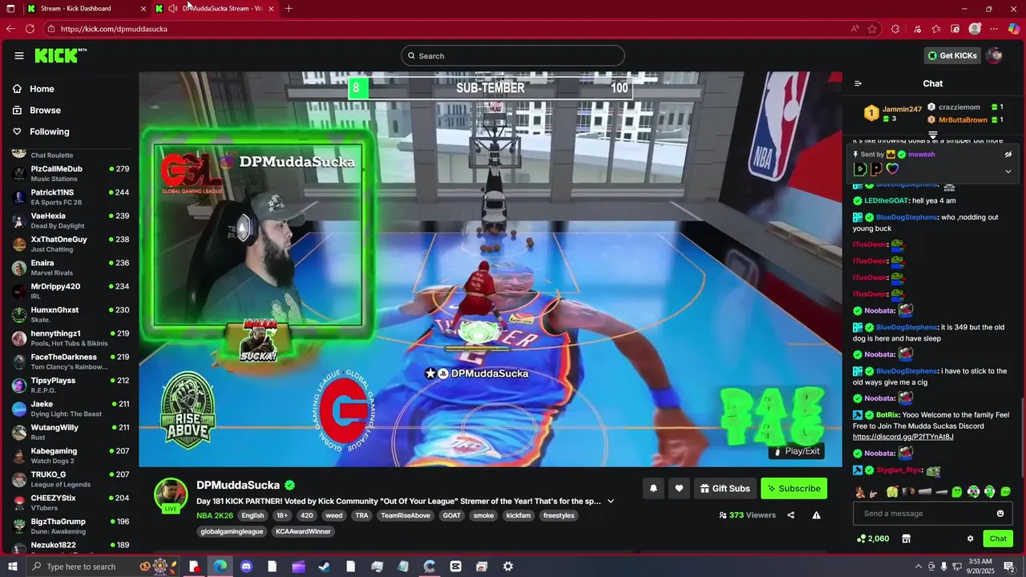Switch to DPMuddaSucka Stream tab
The image size is (1026, 577).
(216, 9)
